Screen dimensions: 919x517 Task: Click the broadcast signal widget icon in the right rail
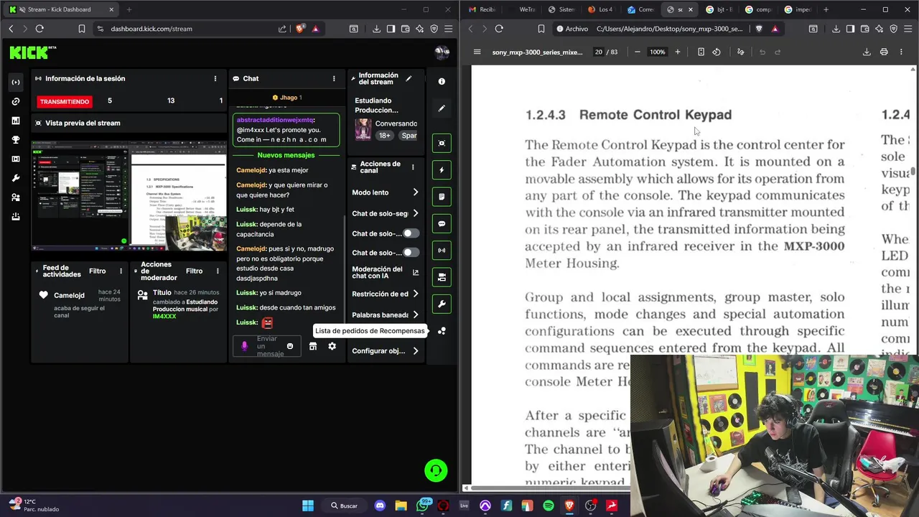click(x=442, y=250)
